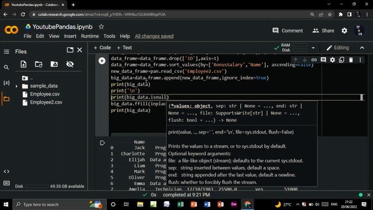
Task: Select the Files folder icon in sidebar
Action: pyautogui.click(x=6, y=99)
